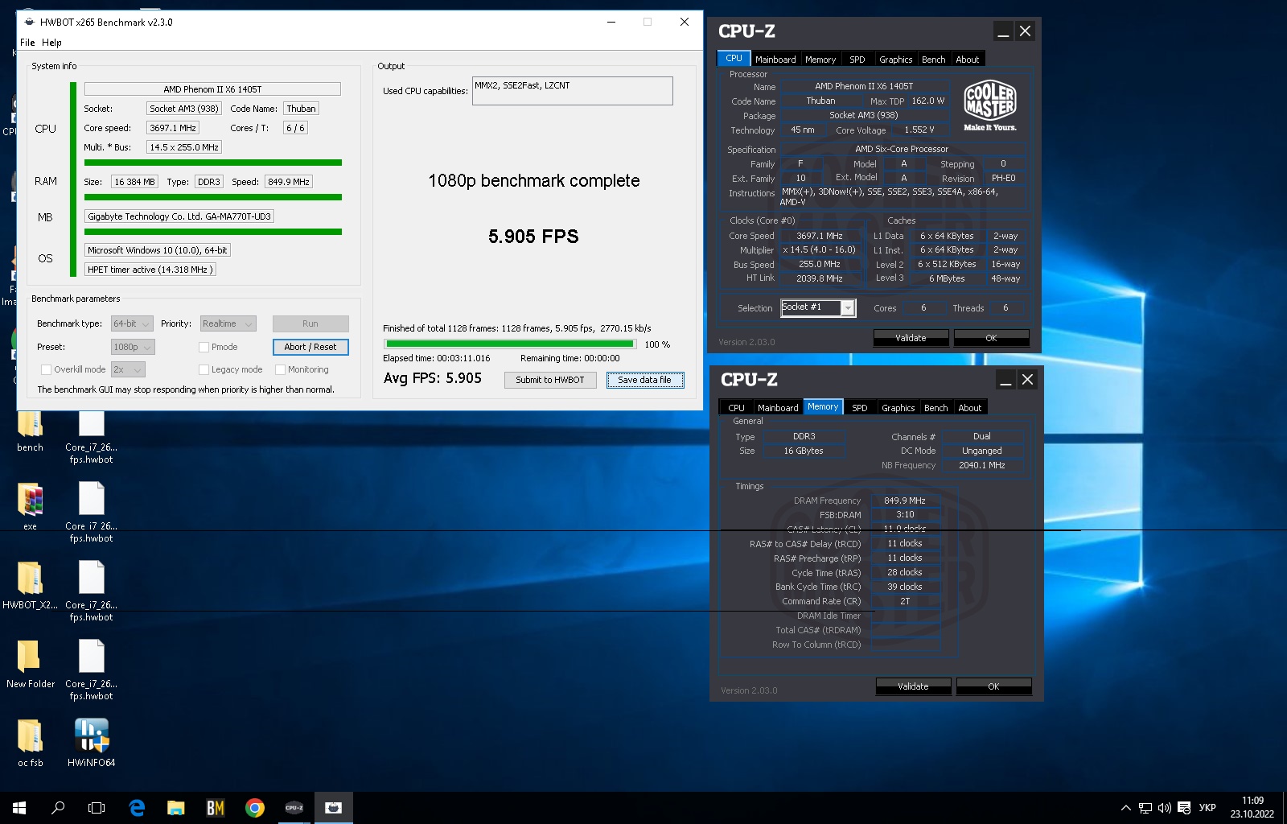Open Preset 1080p dropdown

tap(133, 347)
